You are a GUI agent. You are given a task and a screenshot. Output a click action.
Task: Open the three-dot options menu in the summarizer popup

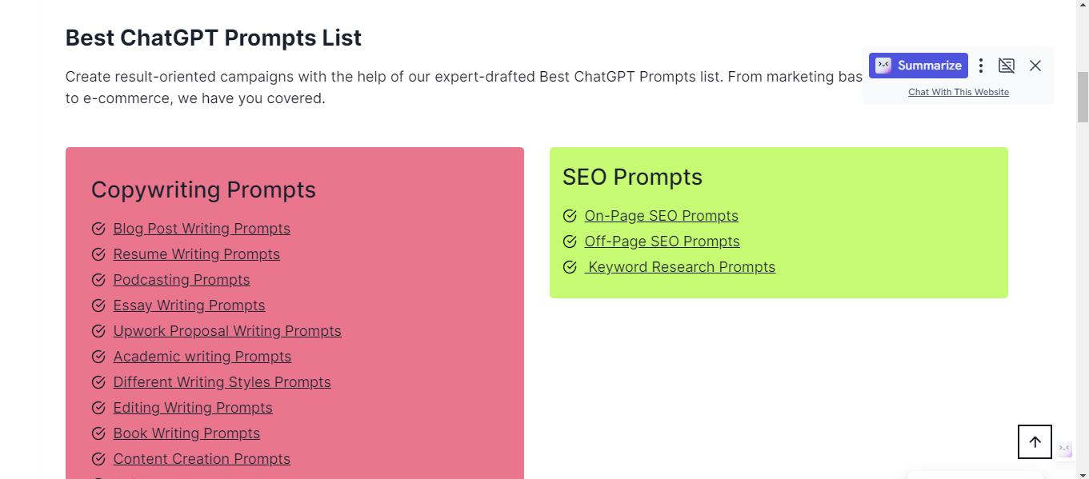pyautogui.click(x=980, y=65)
